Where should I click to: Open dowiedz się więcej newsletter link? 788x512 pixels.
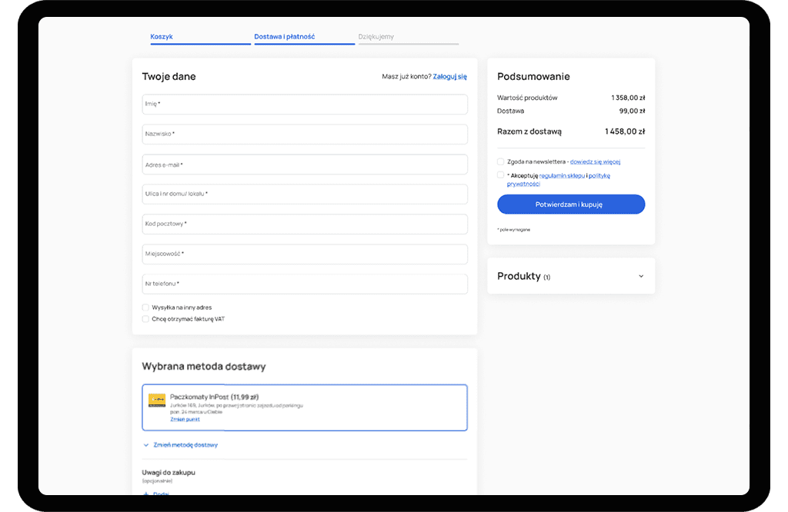point(595,161)
